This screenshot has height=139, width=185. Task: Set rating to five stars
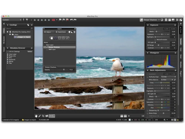pyautogui.click(x=49, y=20)
